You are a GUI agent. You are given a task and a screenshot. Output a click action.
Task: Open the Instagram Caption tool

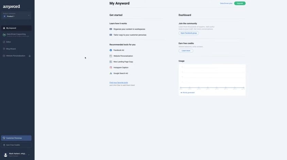tap(121, 68)
